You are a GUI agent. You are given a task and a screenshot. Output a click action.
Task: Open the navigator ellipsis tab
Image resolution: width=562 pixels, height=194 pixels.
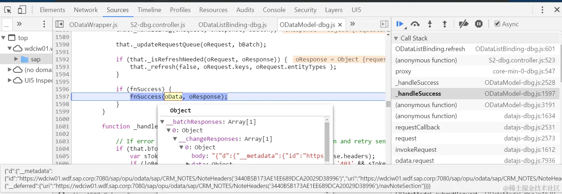coord(6,24)
